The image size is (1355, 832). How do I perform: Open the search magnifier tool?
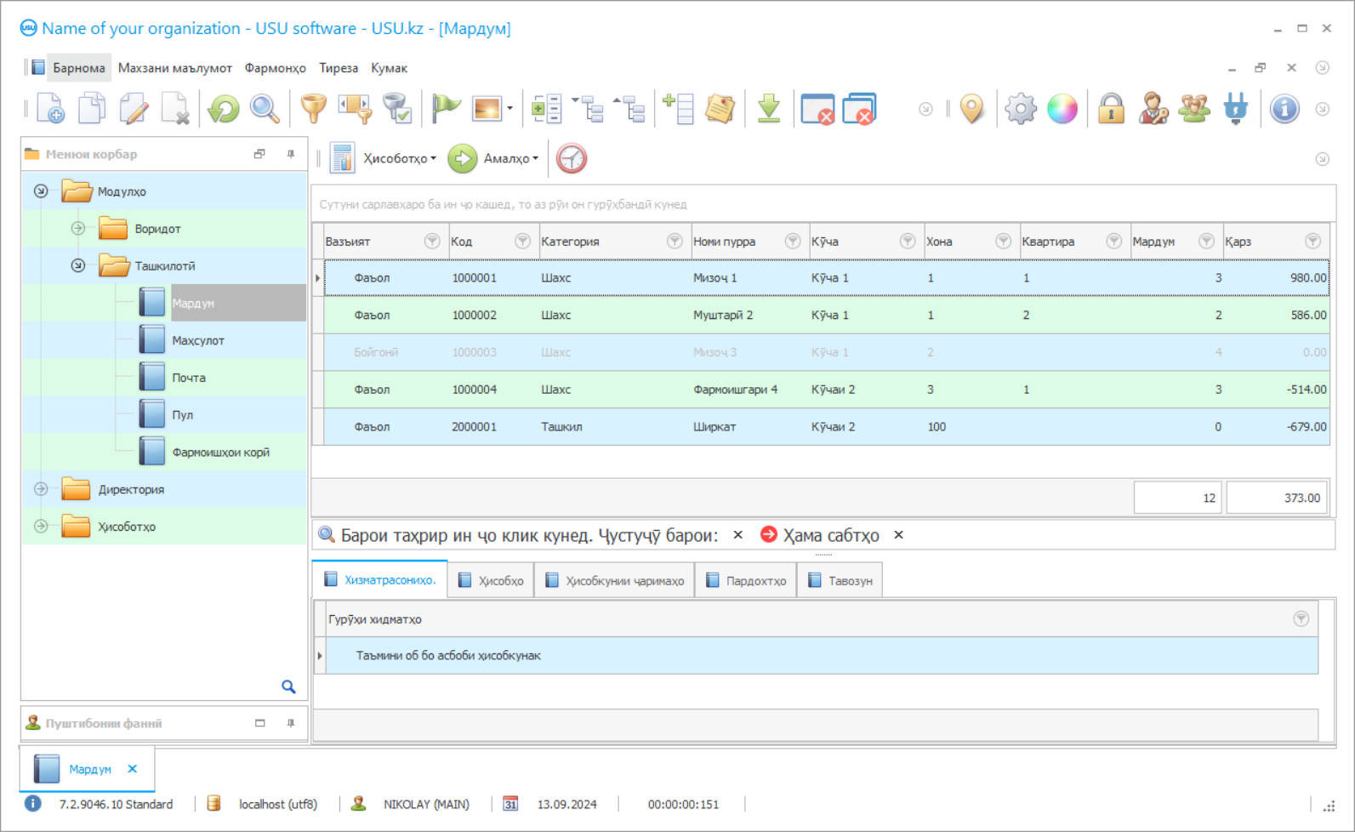coord(265,109)
